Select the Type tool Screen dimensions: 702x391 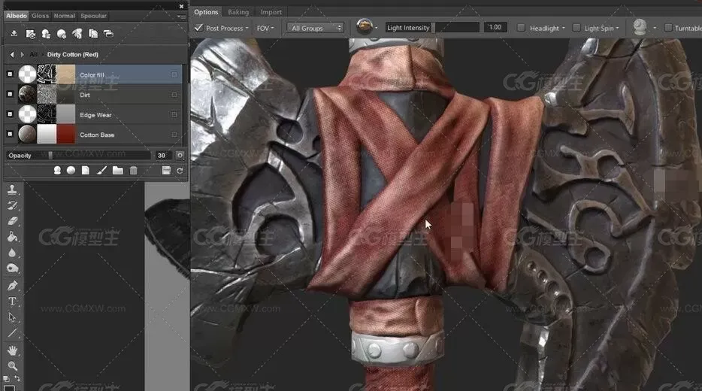pyautogui.click(x=12, y=302)
